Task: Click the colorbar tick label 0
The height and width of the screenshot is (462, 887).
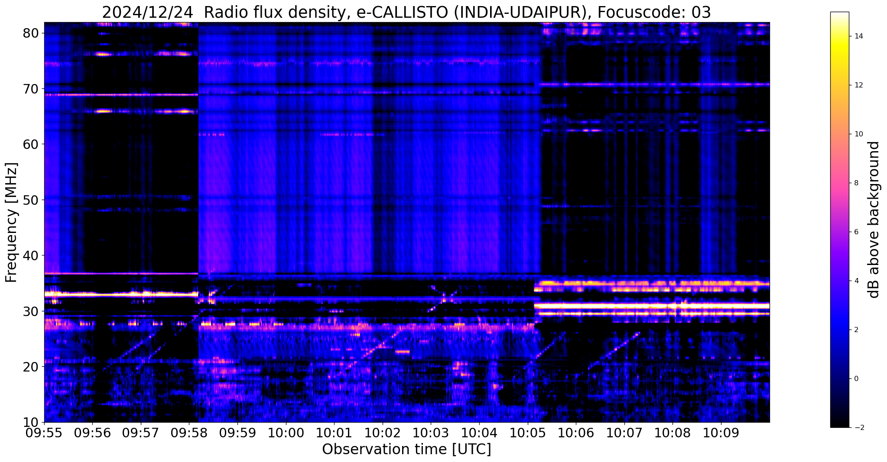Action: click(856, 379)
